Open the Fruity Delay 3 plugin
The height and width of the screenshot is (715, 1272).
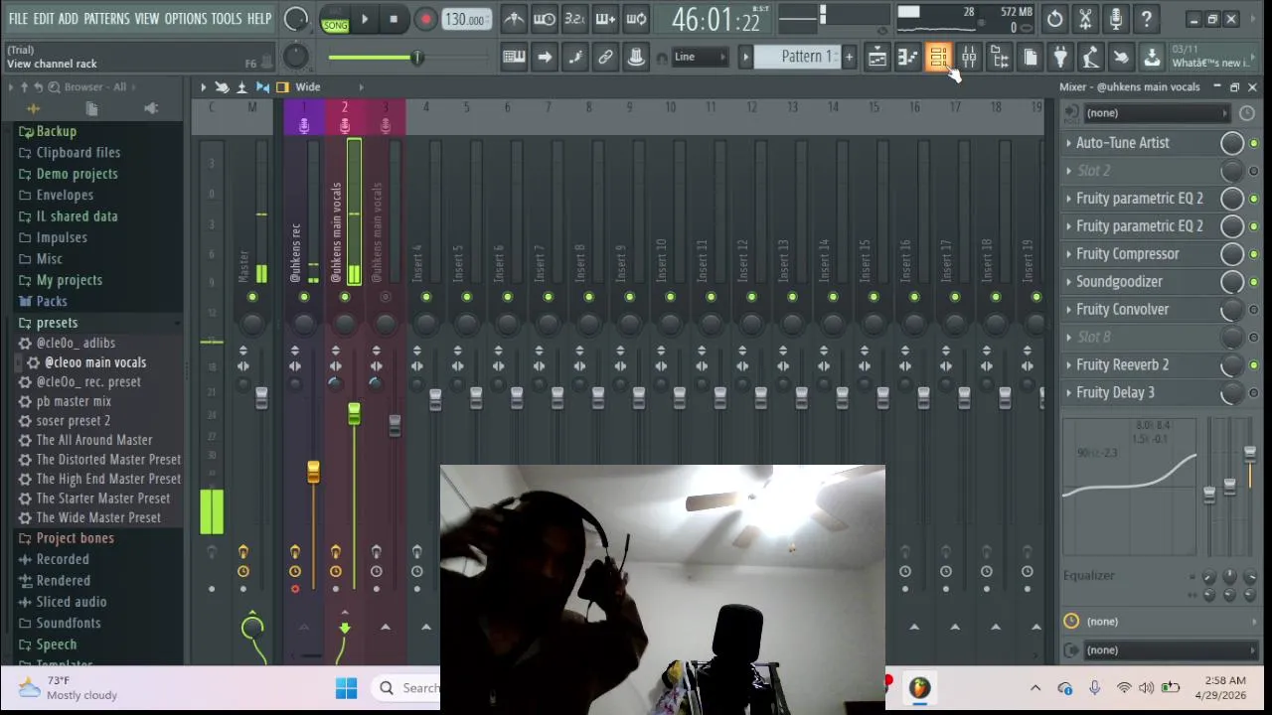(x=1115, y=393)
